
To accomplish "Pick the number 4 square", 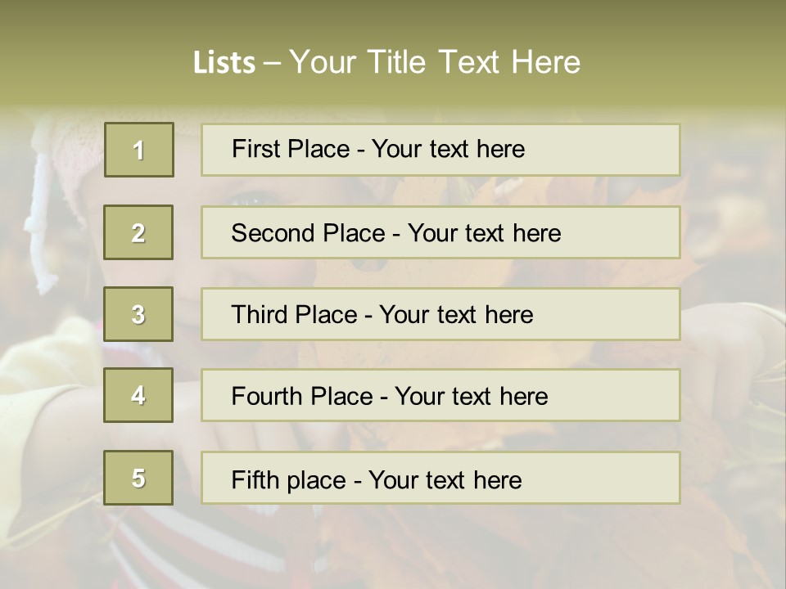I will pyautogui.click(x=138, y=395).
